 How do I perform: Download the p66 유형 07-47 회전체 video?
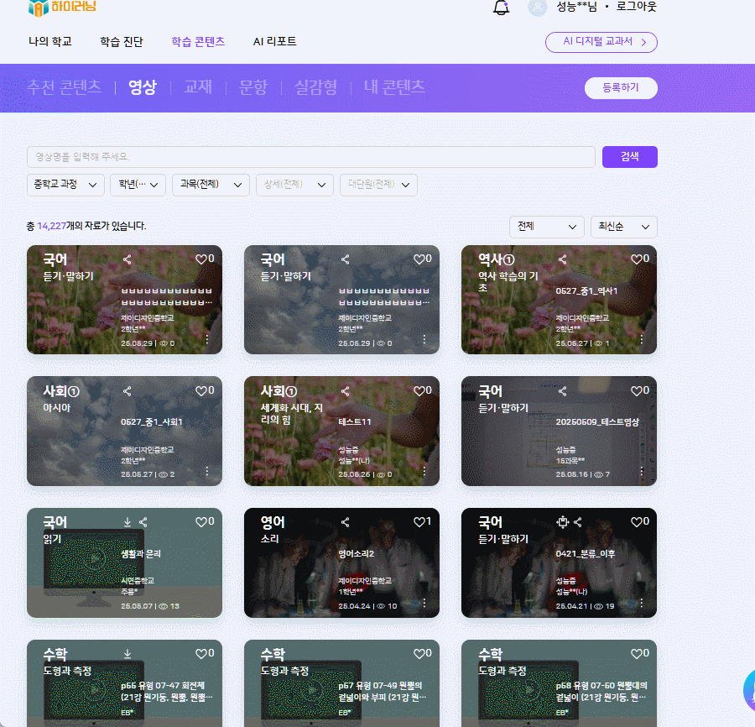(128, 653)
